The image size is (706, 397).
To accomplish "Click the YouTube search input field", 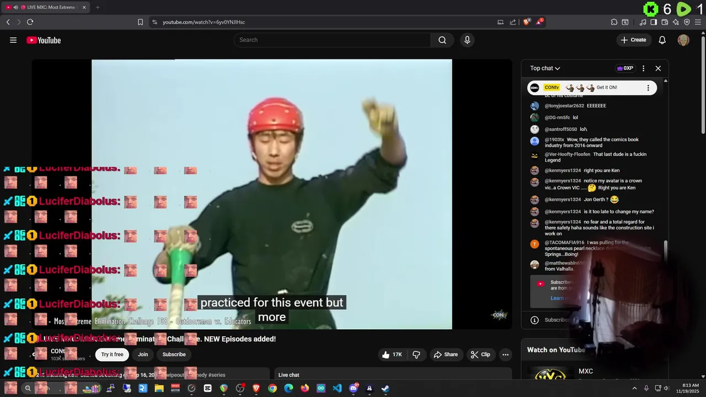I will (x=332, y=40).
